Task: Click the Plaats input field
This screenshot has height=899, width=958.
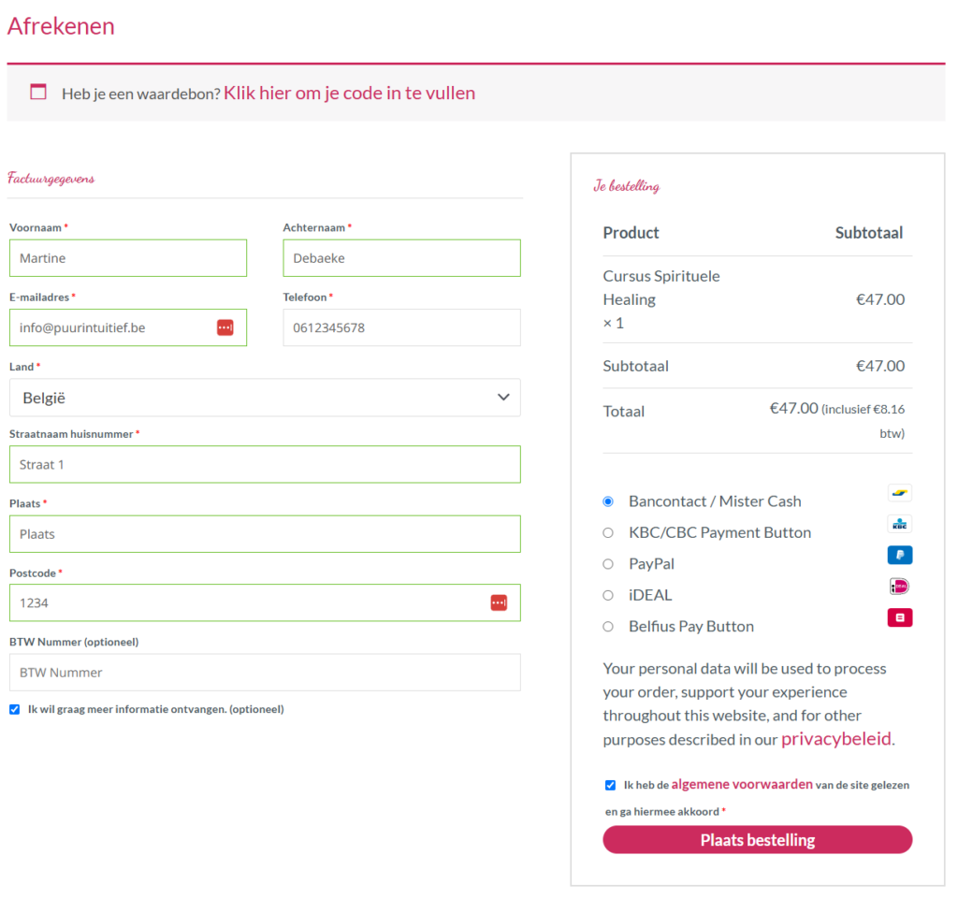Action: (265, 534)
